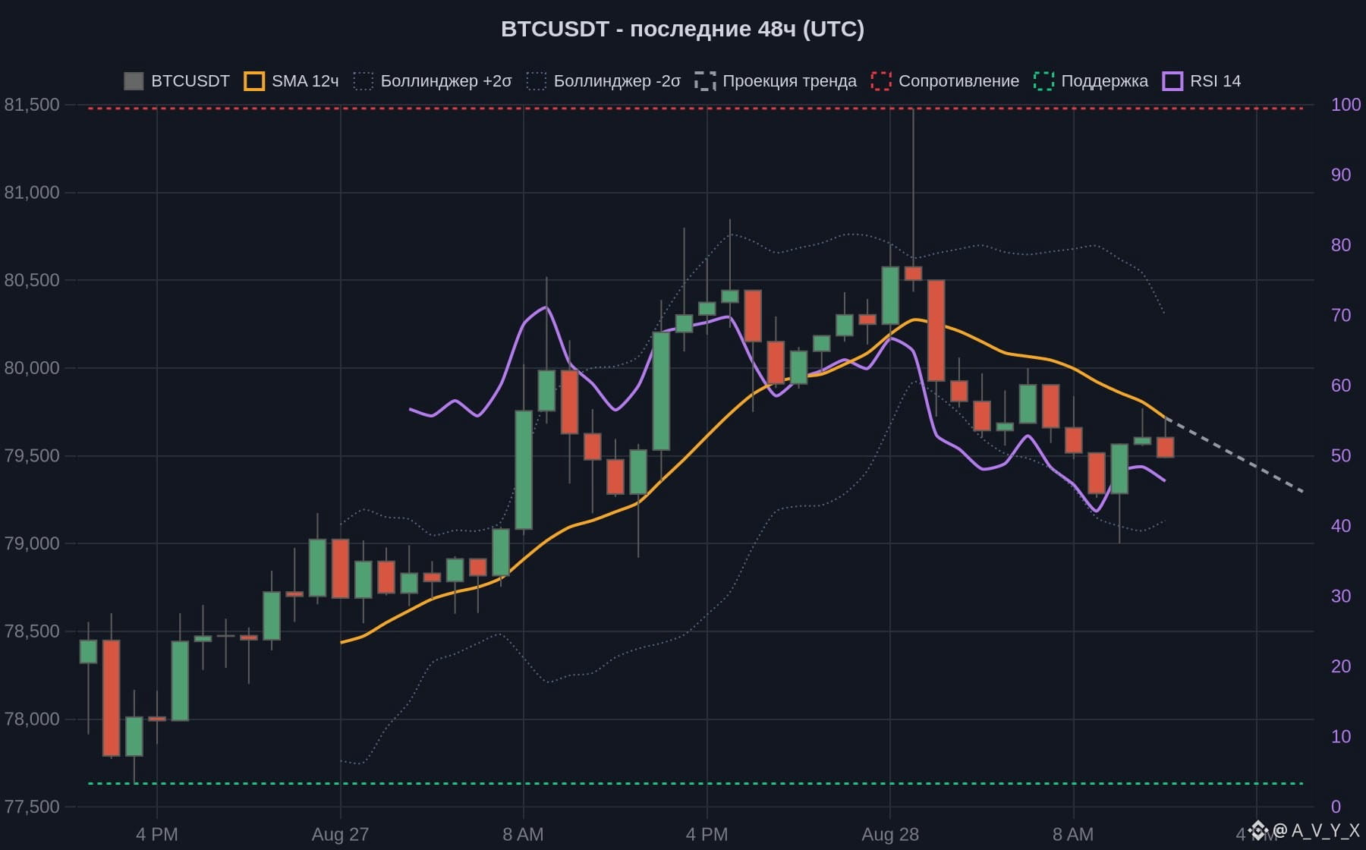The height and width of the screenshot is (850, 1366).
Task: Click the 8 AM label after Aug 28
Action: click(x=1073, y=835)
